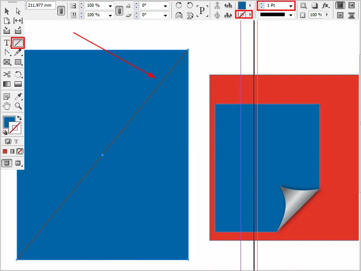
Task: Open the stroke type style dropdown
Action: coord(291,15)
